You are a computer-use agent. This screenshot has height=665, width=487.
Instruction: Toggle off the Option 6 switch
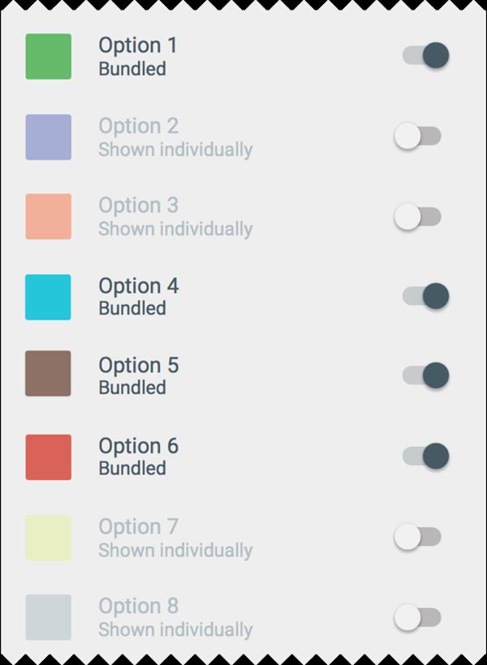[425, 456]
